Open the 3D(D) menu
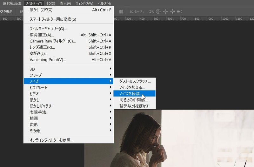Screen dimensions: 254x167 (x=51, y=3)
